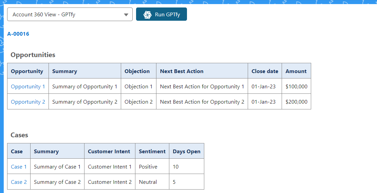Open the Opportunity 1 link
This screenshot has width=377, height=193.
[28, 87]
